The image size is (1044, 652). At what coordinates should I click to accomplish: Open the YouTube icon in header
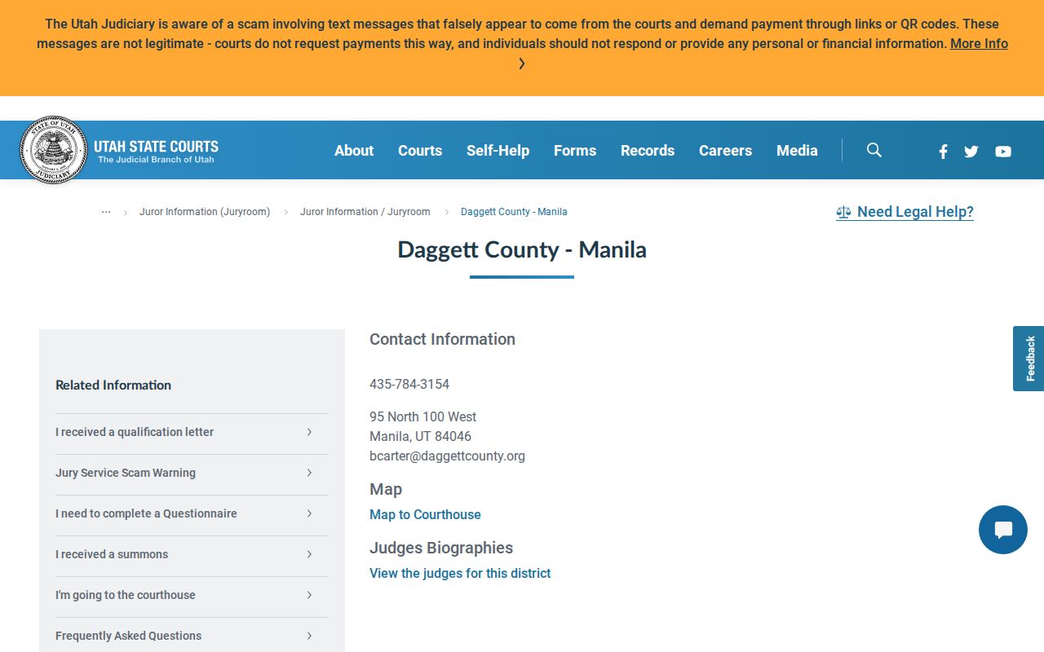click(x=1003, y=151)
